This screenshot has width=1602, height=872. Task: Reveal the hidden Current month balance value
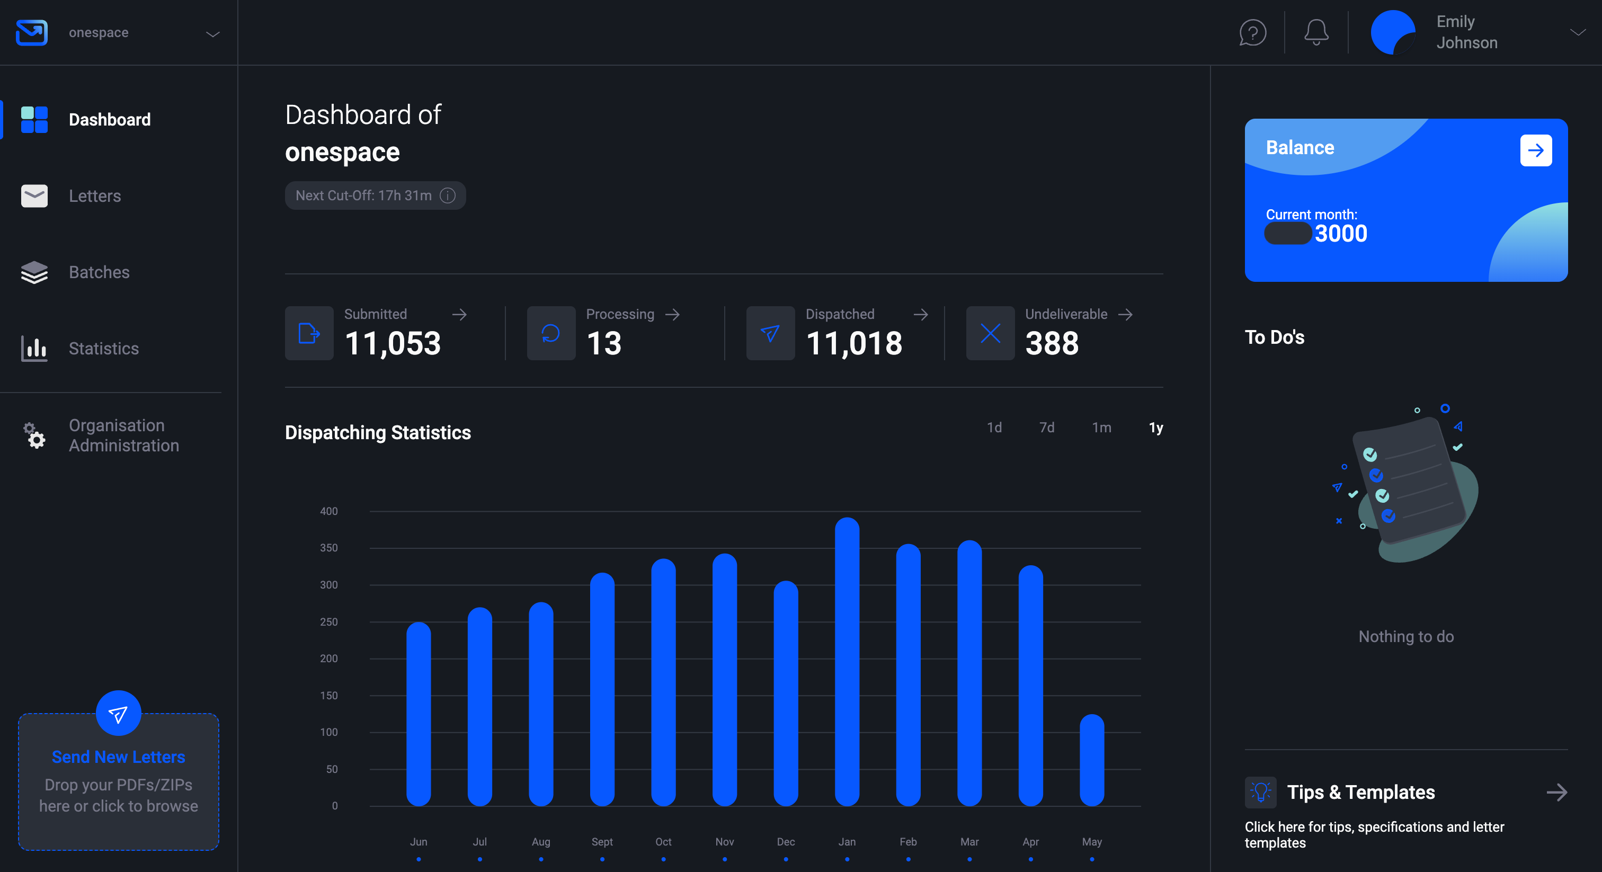click(x=1287, y=234)
